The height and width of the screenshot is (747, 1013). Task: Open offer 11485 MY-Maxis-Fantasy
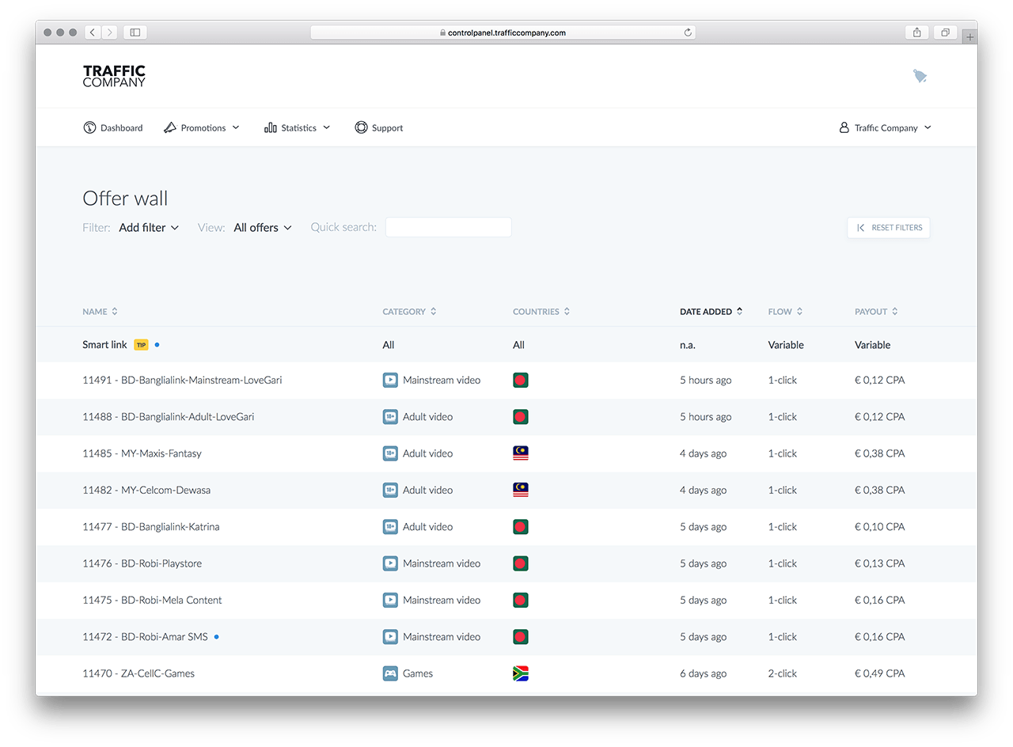click(x=142, y=453)
